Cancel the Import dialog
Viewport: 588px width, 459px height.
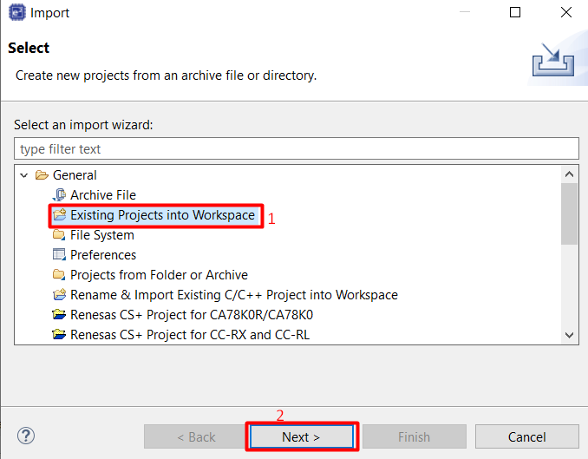[526, 436]
